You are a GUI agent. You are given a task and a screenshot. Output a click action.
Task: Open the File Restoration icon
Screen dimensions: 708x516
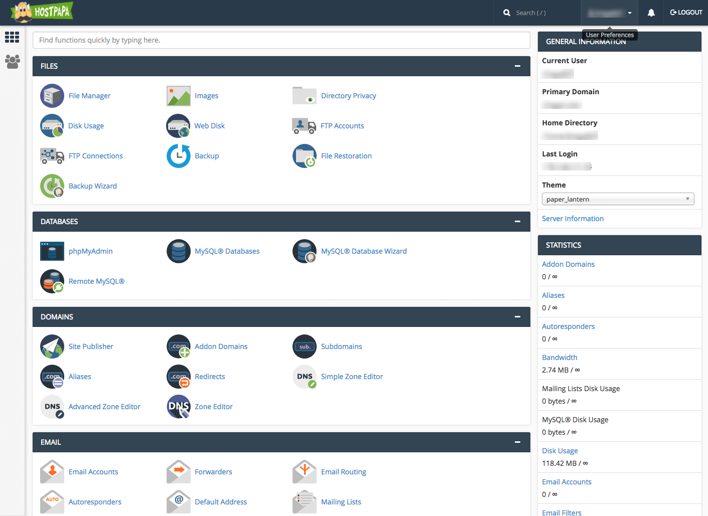click(304, 156)
